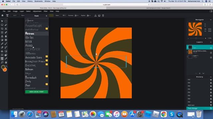213x119 pixels.
Task: Open Finder from the Dock
Action: [14, 114]
